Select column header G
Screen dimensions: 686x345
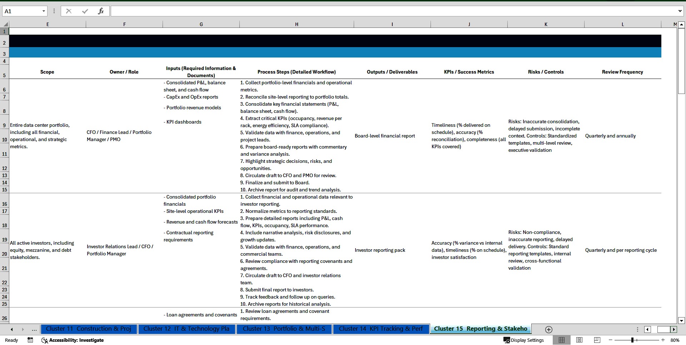tap(201, 24)
